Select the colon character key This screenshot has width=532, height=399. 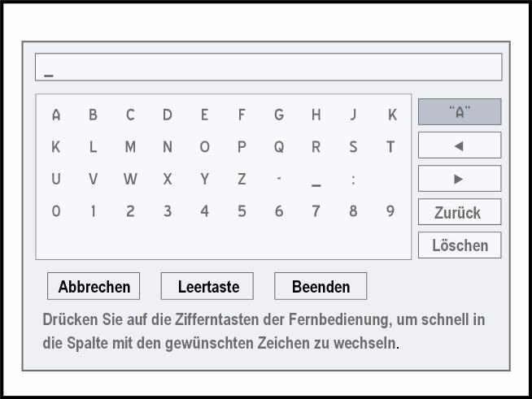pos(353,180)
